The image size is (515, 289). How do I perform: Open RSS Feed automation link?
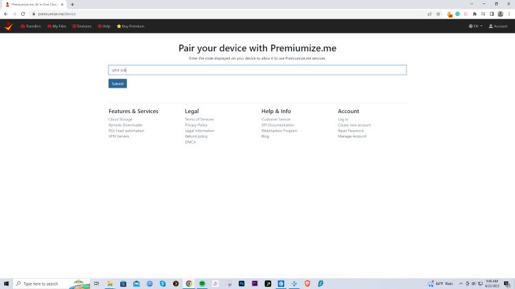126,130
